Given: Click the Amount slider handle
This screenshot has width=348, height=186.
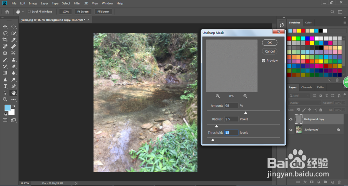Looking at the screenshot, I should 245,113.
